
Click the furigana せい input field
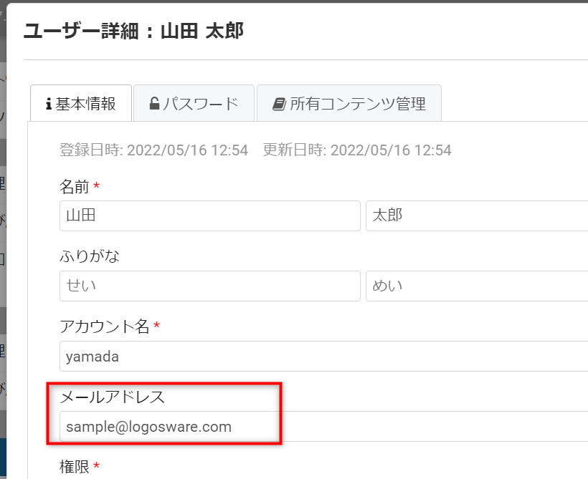click(209, 286)
